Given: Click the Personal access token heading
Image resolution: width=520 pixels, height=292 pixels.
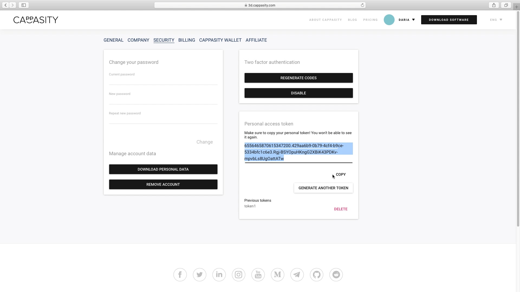Looking at the screenshot, I should 269,124.
